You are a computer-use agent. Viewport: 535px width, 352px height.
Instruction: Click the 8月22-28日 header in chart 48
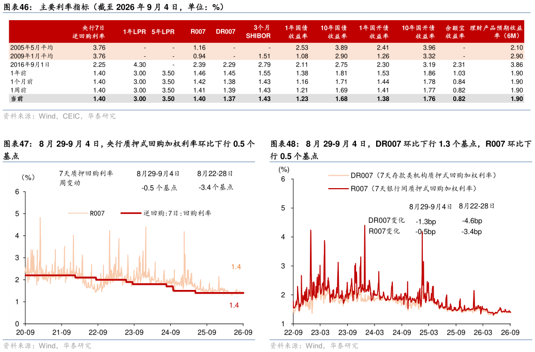(477, 206)
